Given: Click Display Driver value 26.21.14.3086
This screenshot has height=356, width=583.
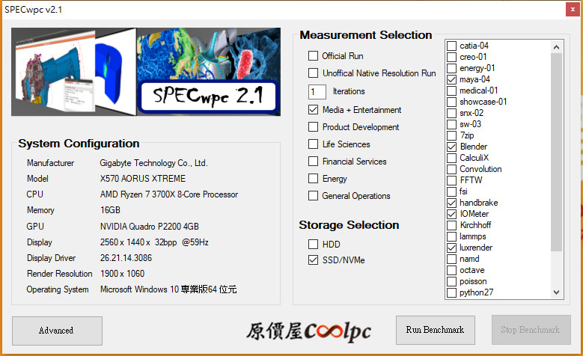Looking at the screenshot, I should tap(126, 258).
